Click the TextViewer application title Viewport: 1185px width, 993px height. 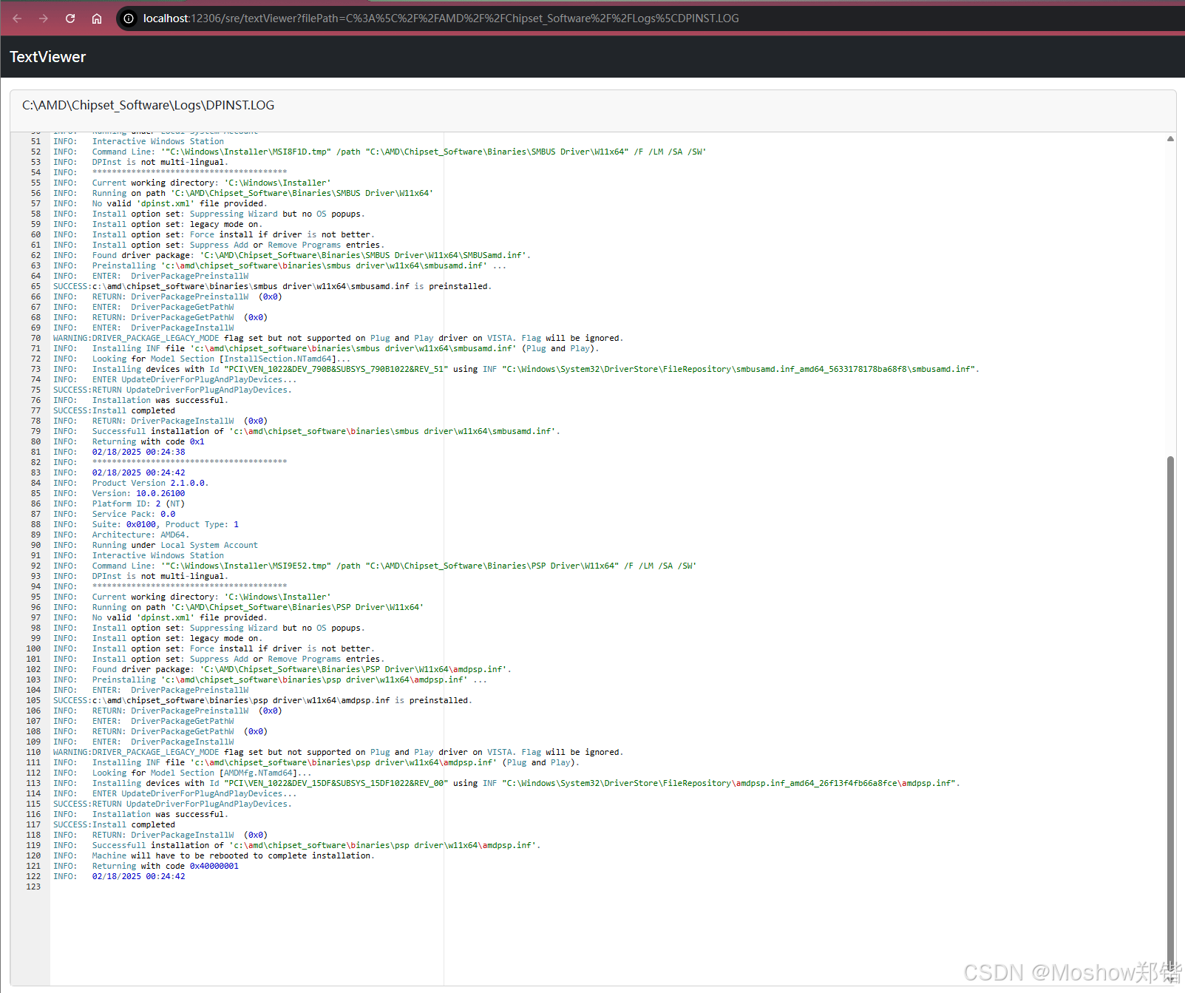tap(47, 56)
